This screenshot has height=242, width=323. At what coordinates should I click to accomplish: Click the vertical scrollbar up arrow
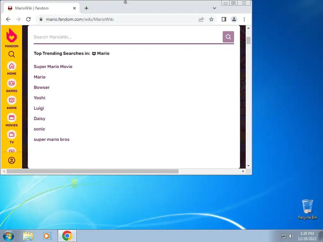[249, 28]
